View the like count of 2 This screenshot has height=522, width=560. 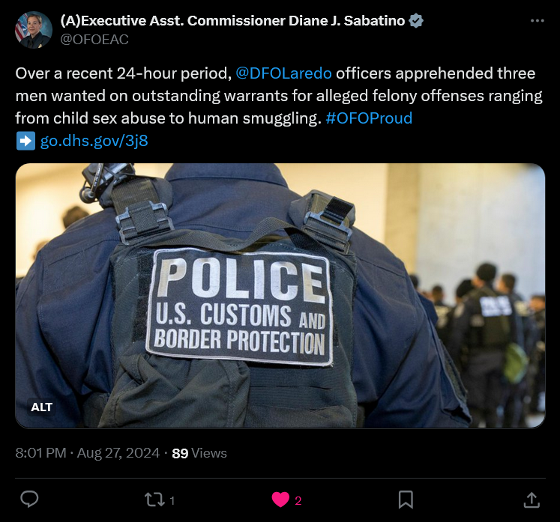(298, 501)
